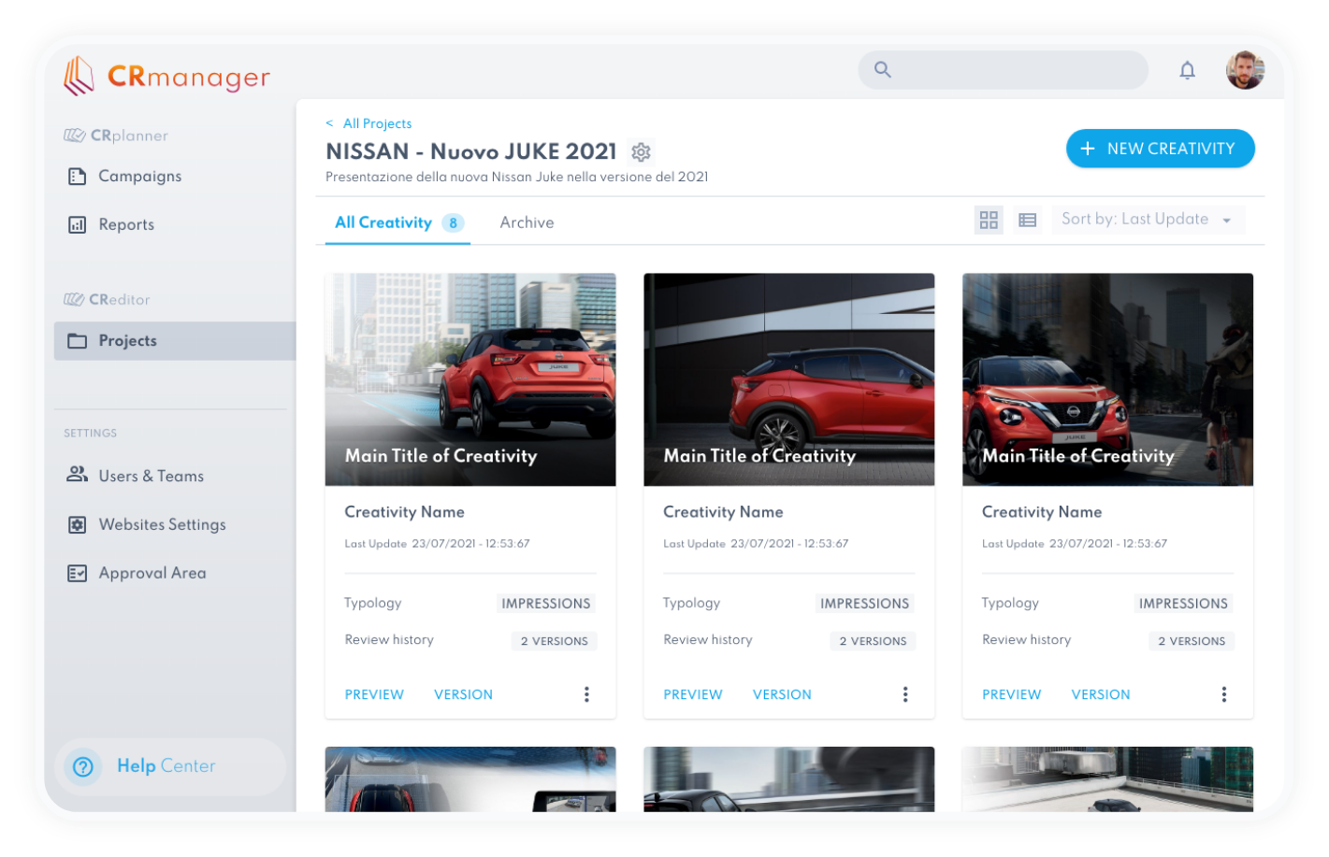Switch to the Archive tab
Image resolution: width=1329 pixels, height=857 pixels.
[x=527, y=222]
